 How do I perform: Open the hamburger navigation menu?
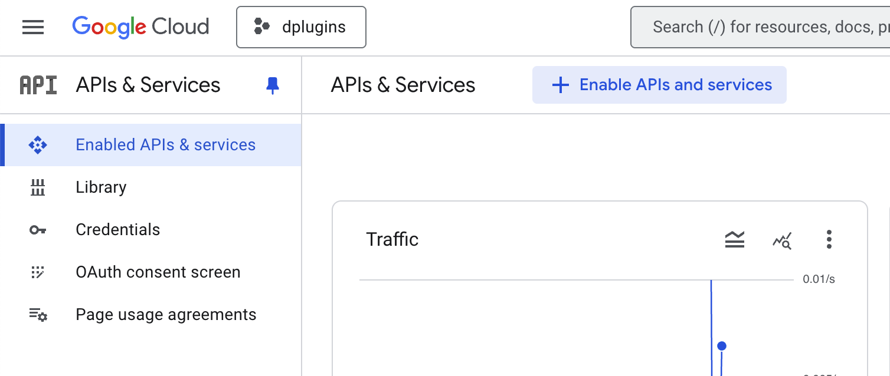(x=33, y=27)
